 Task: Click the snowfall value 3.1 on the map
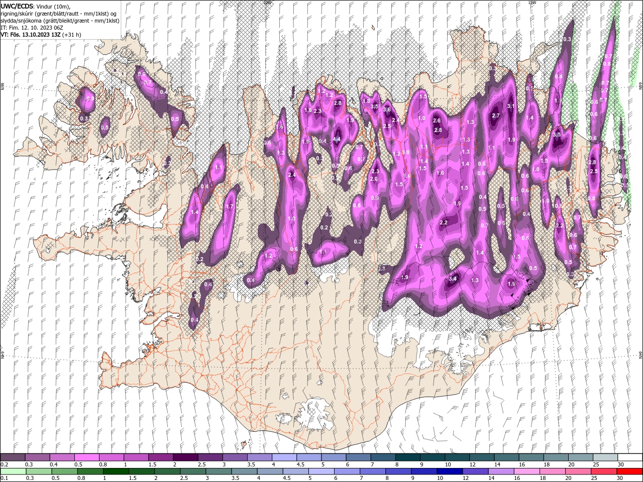coord(511,106)
